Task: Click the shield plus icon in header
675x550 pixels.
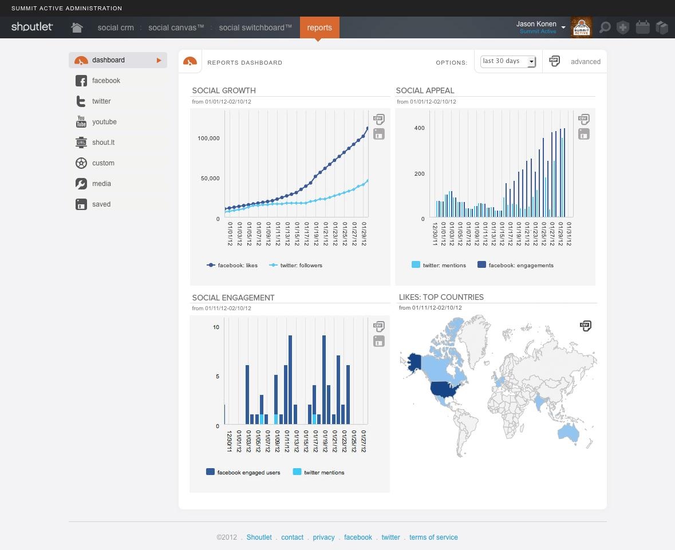Action: point(623,27)
